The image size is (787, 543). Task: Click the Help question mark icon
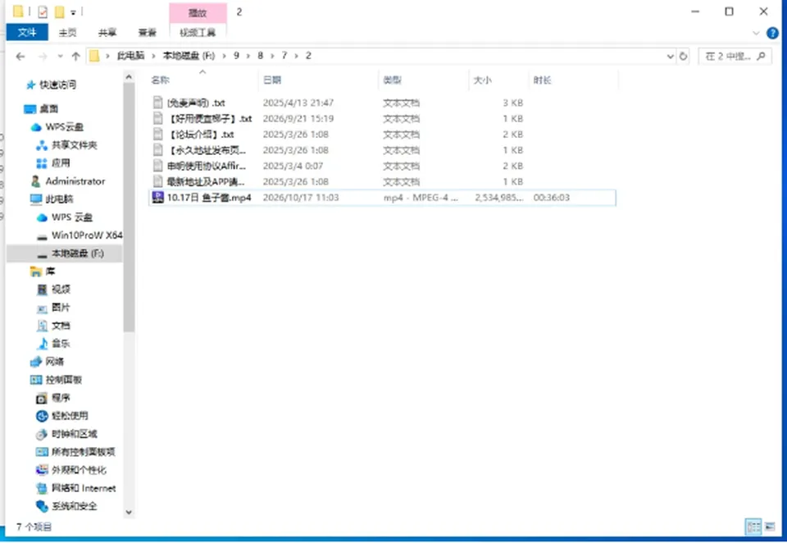(x=772, y=33)
